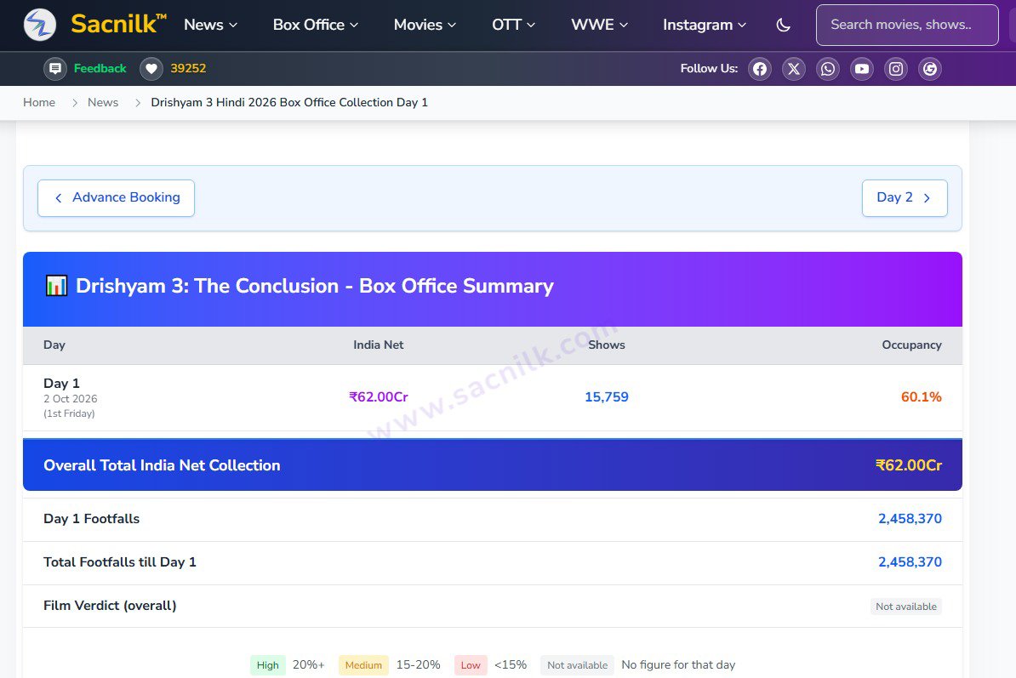Viewport: 1016px width, 678px height.
Task: Expand the OTT dropdown menu
Action: (513, 25)
